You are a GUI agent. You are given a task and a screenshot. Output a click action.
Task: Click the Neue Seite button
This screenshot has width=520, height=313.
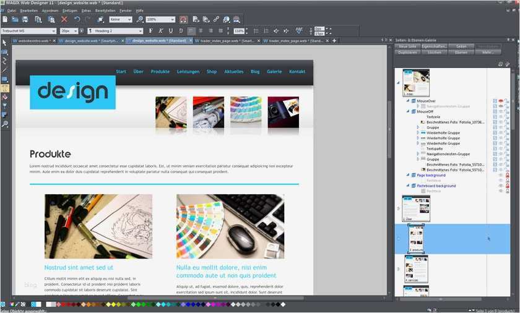[x=407, y=46]
